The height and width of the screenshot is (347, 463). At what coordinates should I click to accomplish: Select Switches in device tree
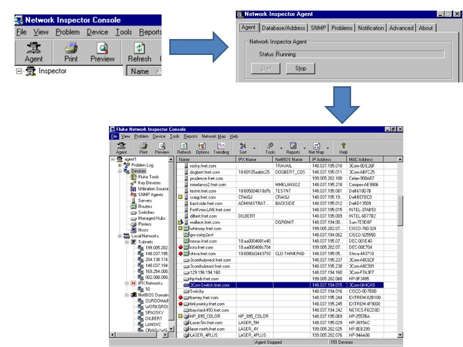146,212
